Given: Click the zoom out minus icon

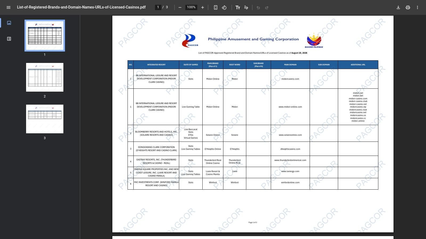Looking at the screenshot, I should 180,7.
